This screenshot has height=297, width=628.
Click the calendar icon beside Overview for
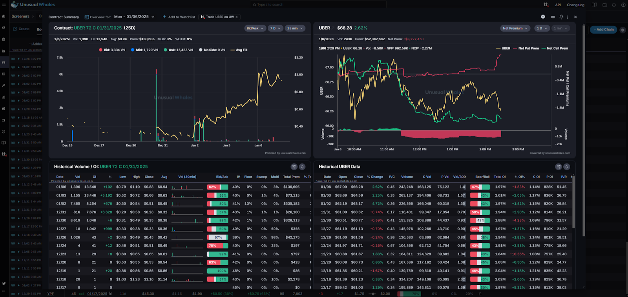pos(87,17)
